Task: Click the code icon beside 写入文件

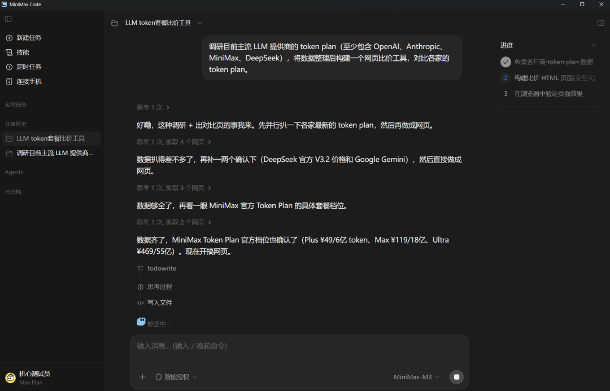Action: tap(141, 303)
